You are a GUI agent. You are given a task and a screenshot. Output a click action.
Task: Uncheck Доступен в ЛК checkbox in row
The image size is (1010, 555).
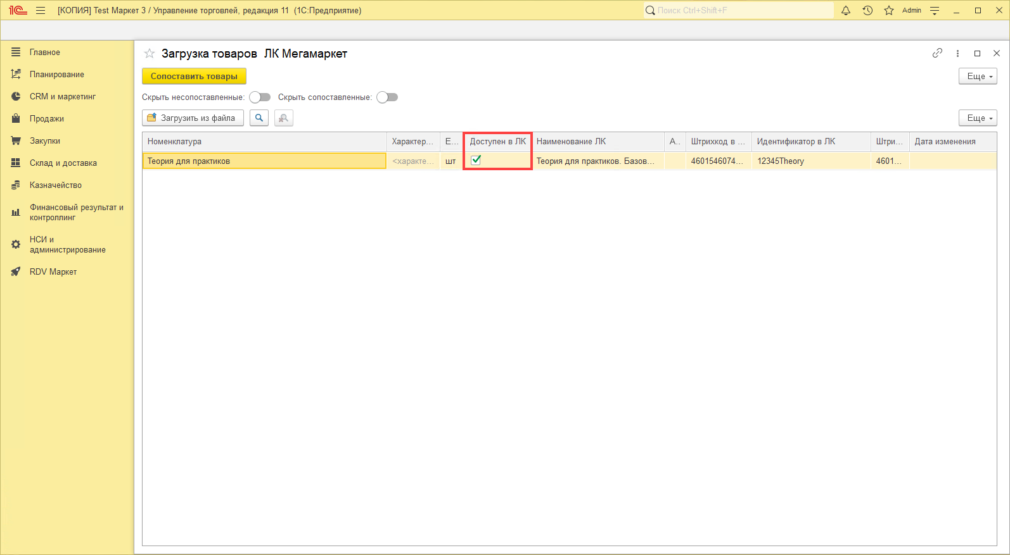click(x=476, y=160)
